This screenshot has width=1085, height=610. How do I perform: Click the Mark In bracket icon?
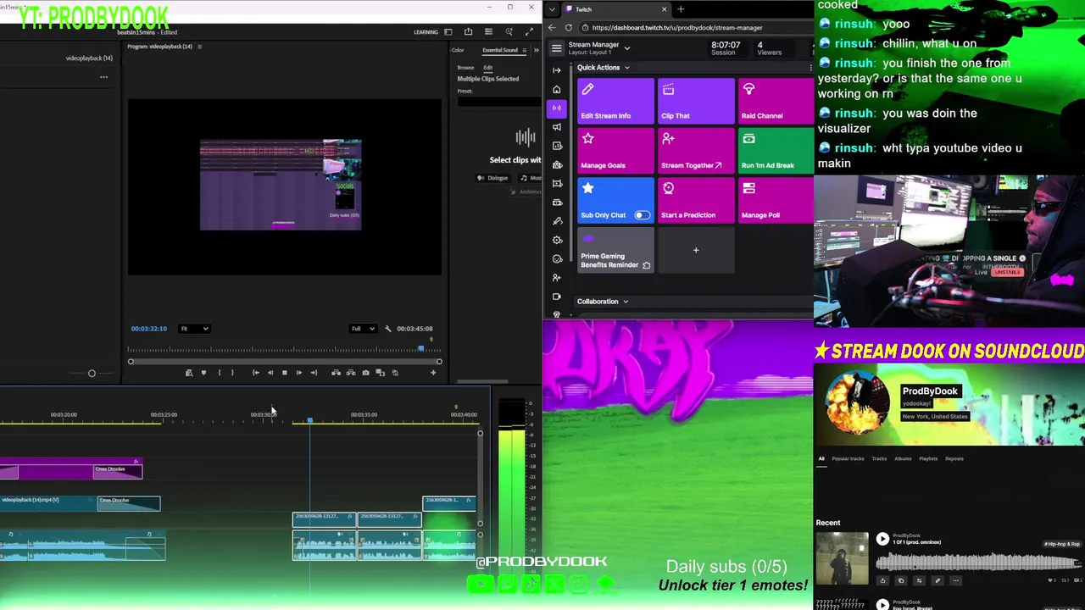pyautogui.click(x=220, y=373)
